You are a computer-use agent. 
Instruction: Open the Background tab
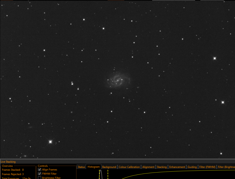coord(109,167)
